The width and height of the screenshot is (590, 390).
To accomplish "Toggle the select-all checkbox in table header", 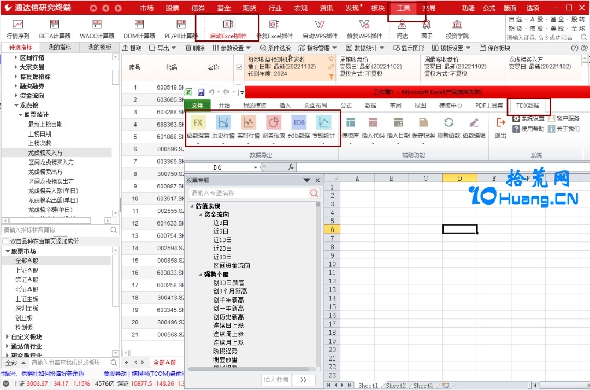I will [x=239, y=67].
